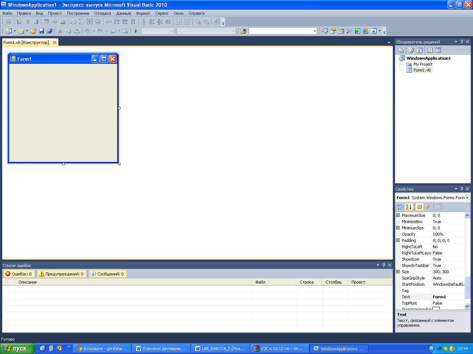
Task: Switch to Входящие Chrome taskbar button
Action: click(103, 348)
